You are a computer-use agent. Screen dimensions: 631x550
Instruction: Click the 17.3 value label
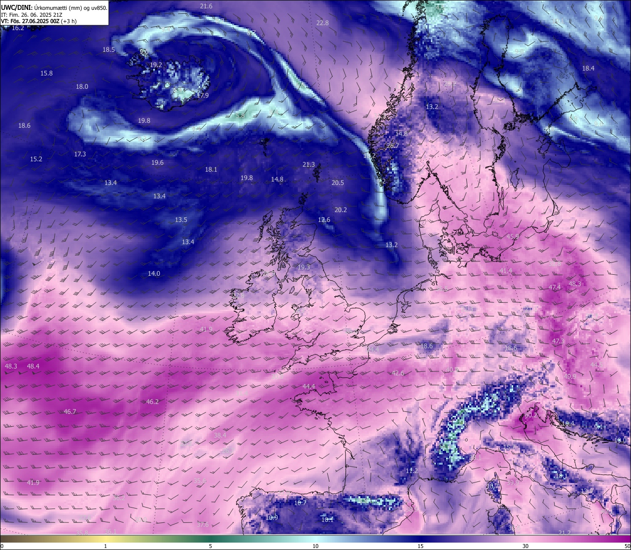(x=80, y=154)
